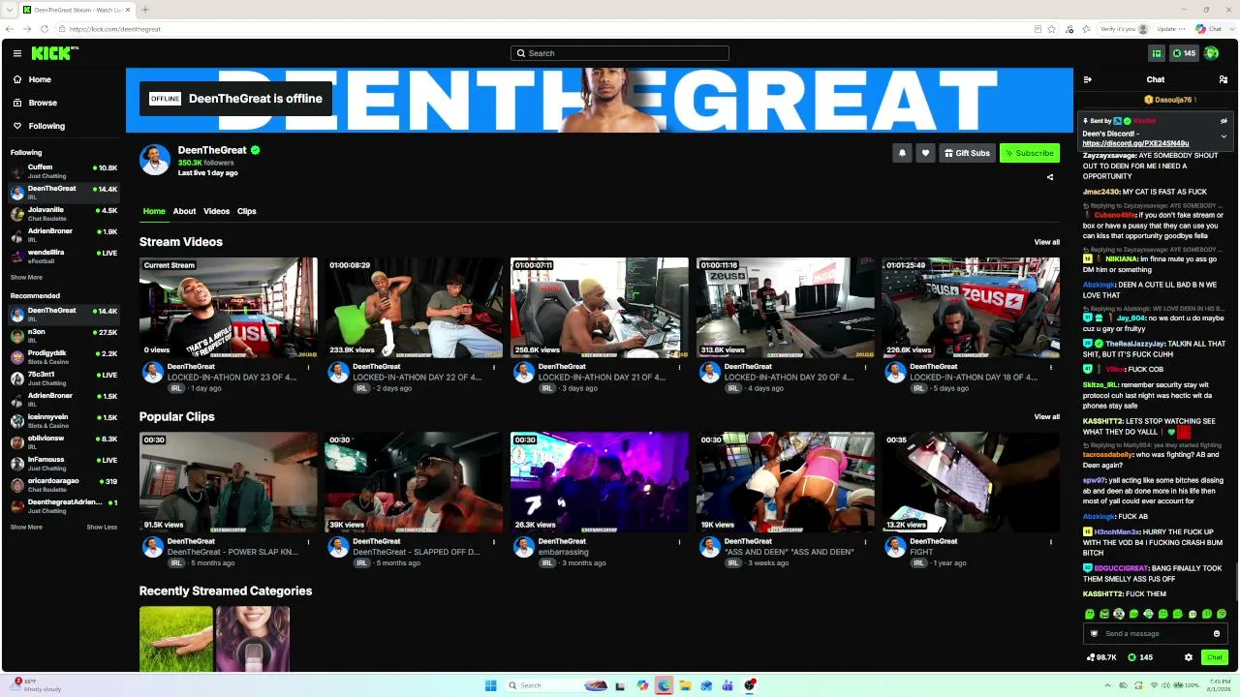1240x697 pixels.
Task: Open the leaderboard icon in the top bar
Action: (x=1156, y=53)
